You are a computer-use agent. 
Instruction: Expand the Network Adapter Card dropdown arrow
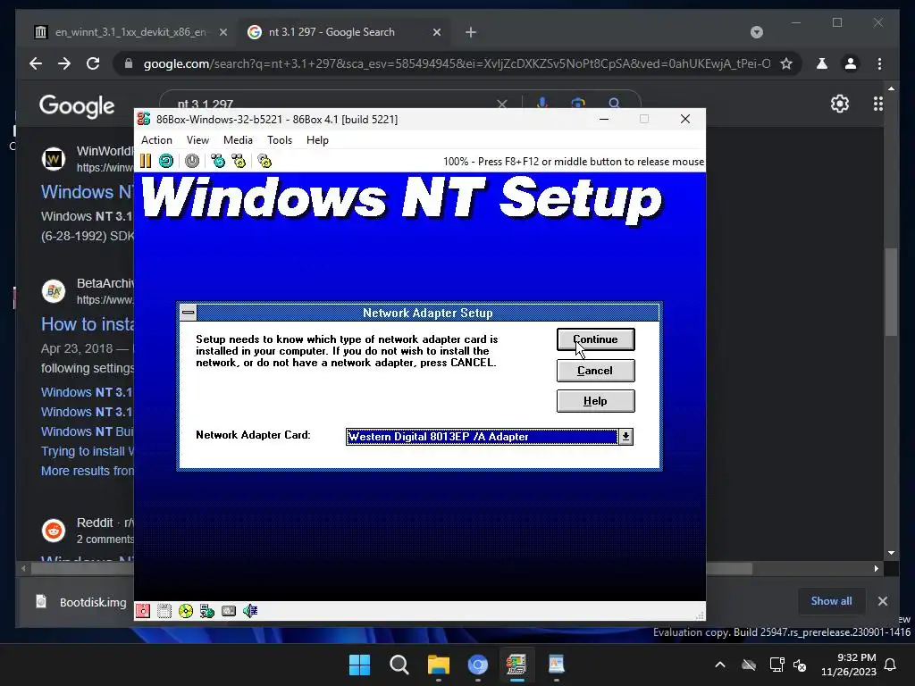coord(625,436)
